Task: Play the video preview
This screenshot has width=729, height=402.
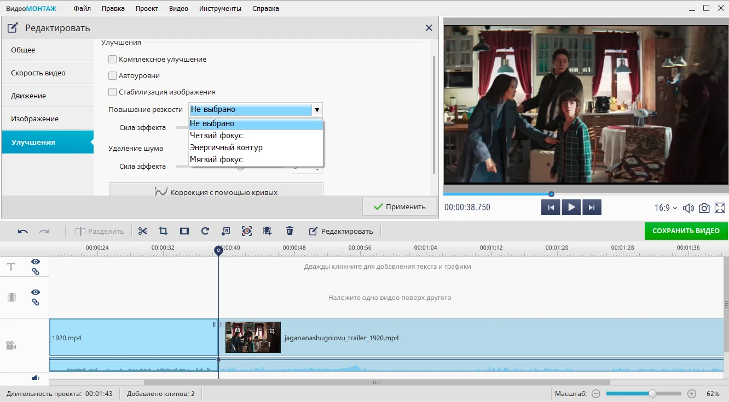Action: tap(571, 208)
